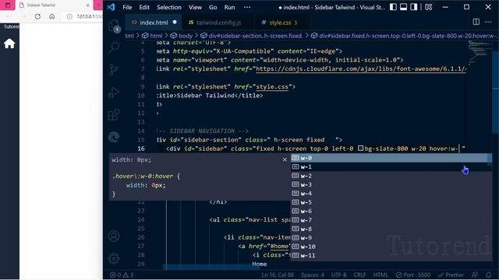Choose the w-1 suggestion

391,166
